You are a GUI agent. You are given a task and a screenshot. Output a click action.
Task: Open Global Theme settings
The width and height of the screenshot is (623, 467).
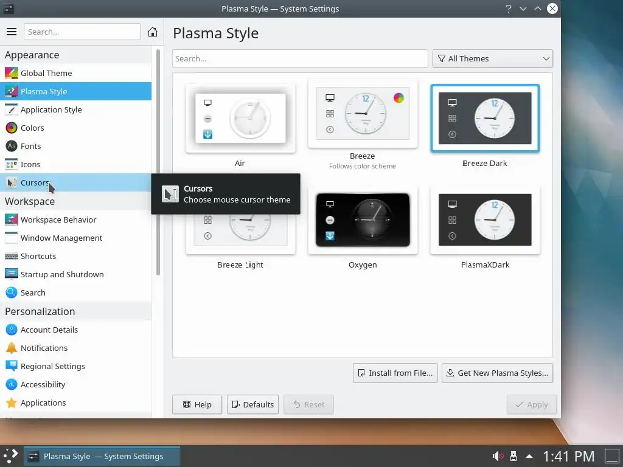click(75, 73)
